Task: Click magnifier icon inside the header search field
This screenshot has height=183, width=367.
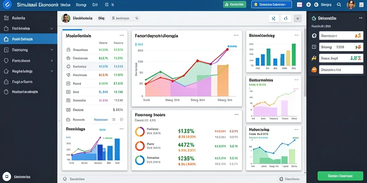Action: (x=137, y=18)
